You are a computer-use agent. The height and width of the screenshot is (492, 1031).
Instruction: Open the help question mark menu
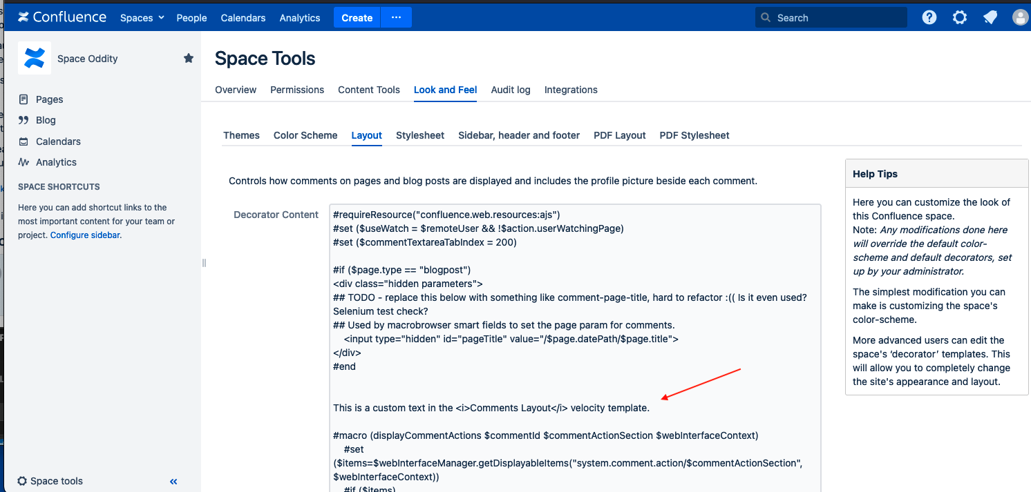929,17
